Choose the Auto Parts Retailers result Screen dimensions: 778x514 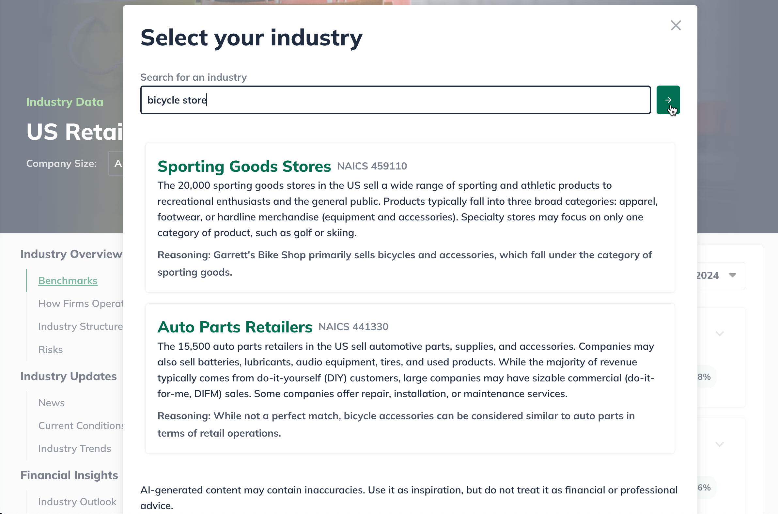235,327
